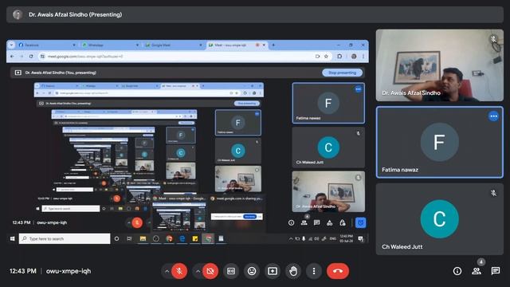Viewport: 510px width, 287px height.
Task: Leave the call with the red button
Action: [338, 271]
